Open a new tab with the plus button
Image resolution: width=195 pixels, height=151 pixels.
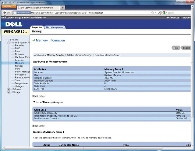[62, 8]
